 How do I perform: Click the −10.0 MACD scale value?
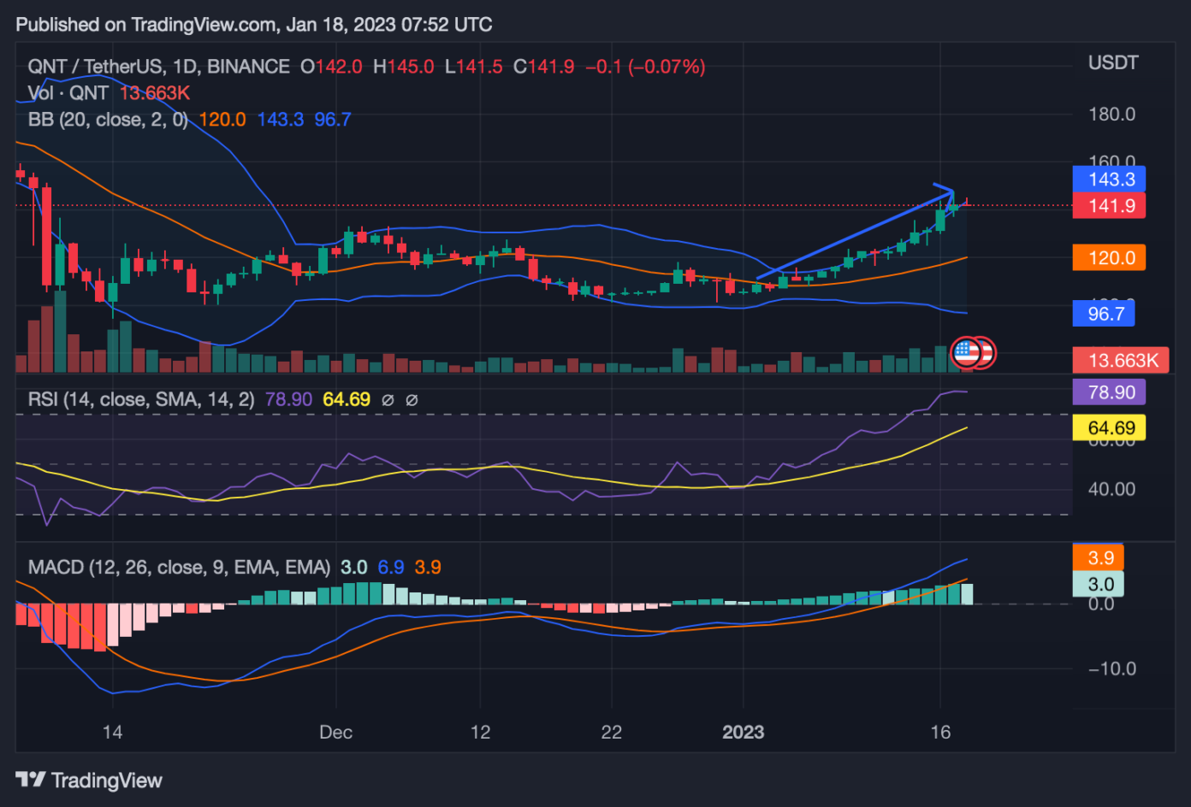click(1111, 669)
